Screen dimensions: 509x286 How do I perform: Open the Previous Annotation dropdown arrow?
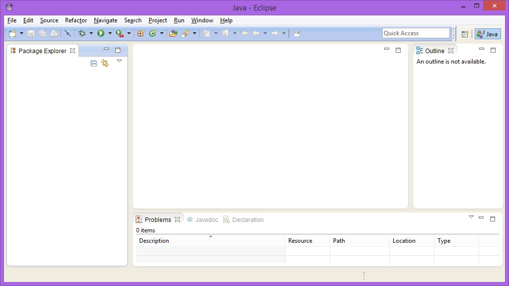235,33
